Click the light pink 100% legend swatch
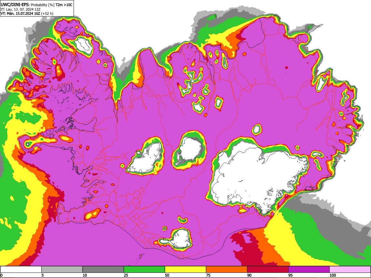The height and width of the screenshot is (278, 371). point(350,270)
